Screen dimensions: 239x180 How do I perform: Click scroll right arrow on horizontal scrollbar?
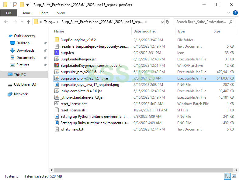tap(236, 170)
